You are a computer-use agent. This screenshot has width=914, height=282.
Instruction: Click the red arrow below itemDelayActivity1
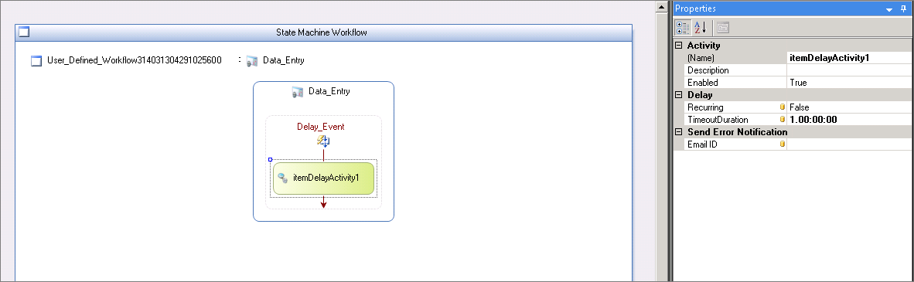click(323, 202)
